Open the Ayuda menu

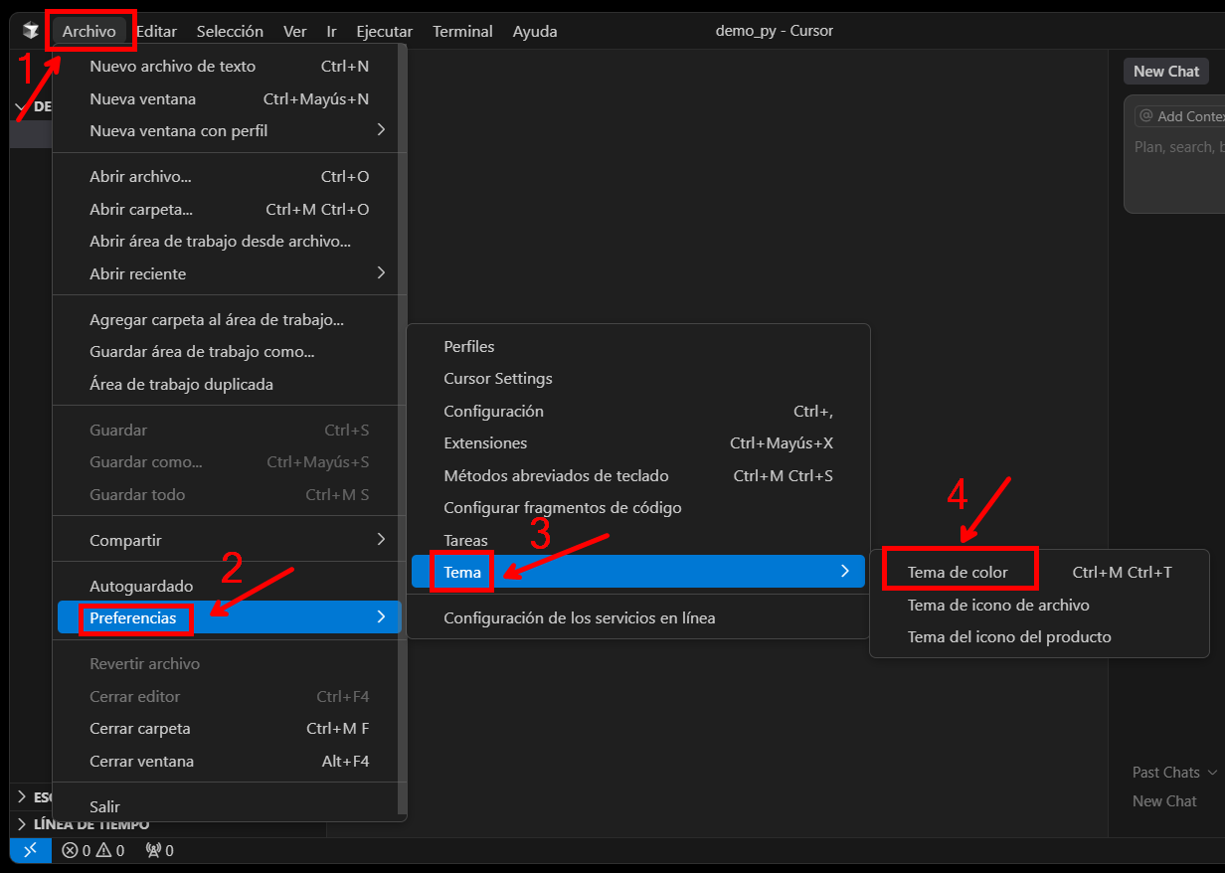pos(535,31)
